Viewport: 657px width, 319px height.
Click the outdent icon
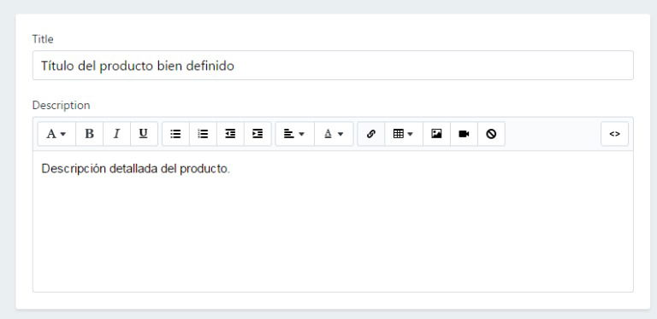click(230, 134)
